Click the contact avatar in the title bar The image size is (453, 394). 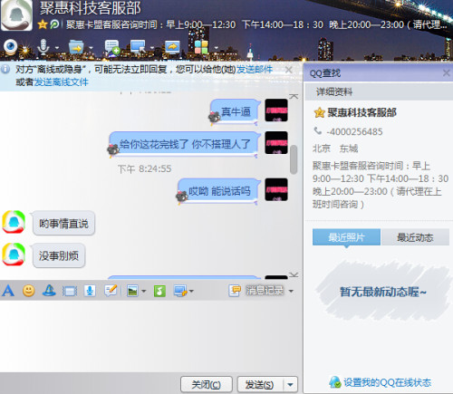tap(16, 15)
